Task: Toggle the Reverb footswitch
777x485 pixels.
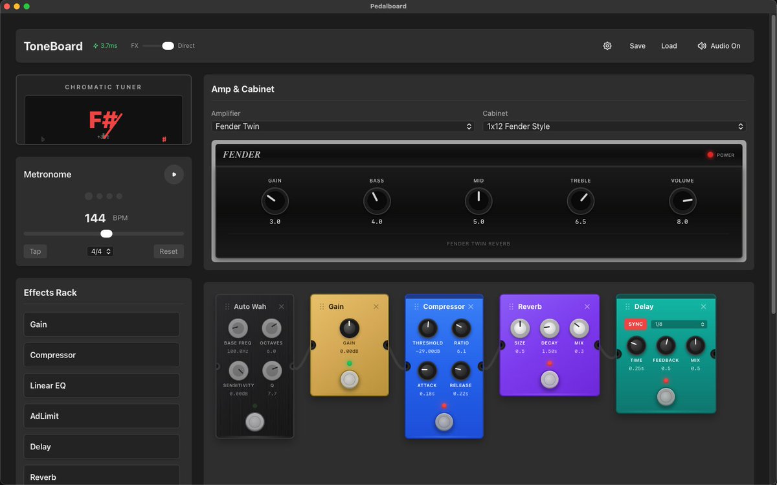Action: point(550,379)
